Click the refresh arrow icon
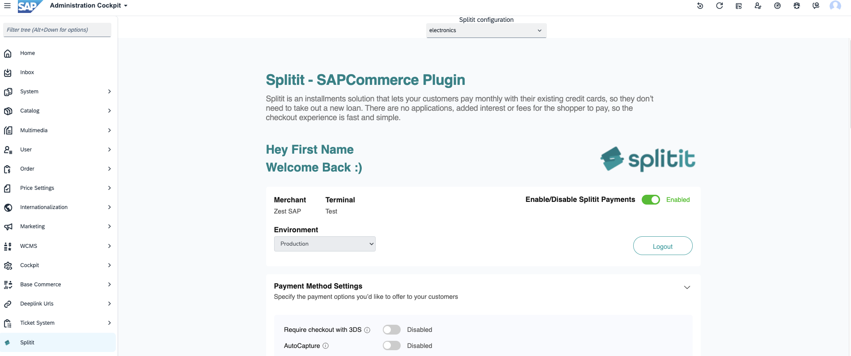Image resolution: width=851 pixels, height=356 pixels. click(720, 6)
